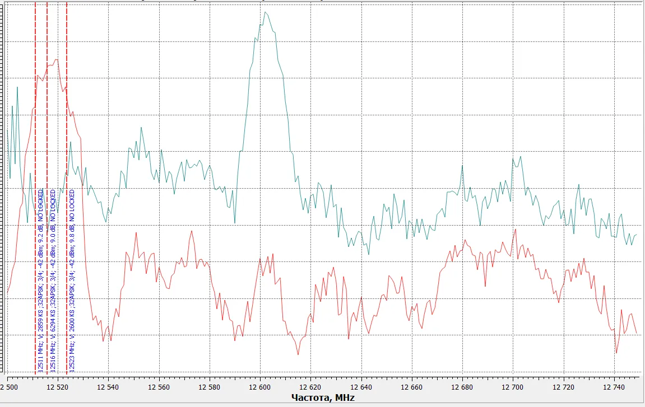The width and height of the screenshot is (645, 407).
Task: Select the 2600 KS transponder label text
Action: point(72,280)
